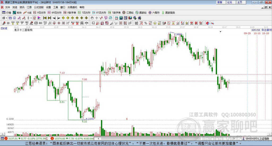Expand the candlestick style dropdown arrow

[x=31, y=18]
